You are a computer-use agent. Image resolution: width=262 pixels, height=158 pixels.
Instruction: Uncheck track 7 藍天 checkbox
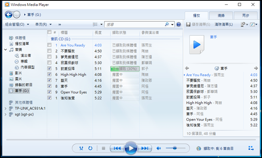[49, 80]
